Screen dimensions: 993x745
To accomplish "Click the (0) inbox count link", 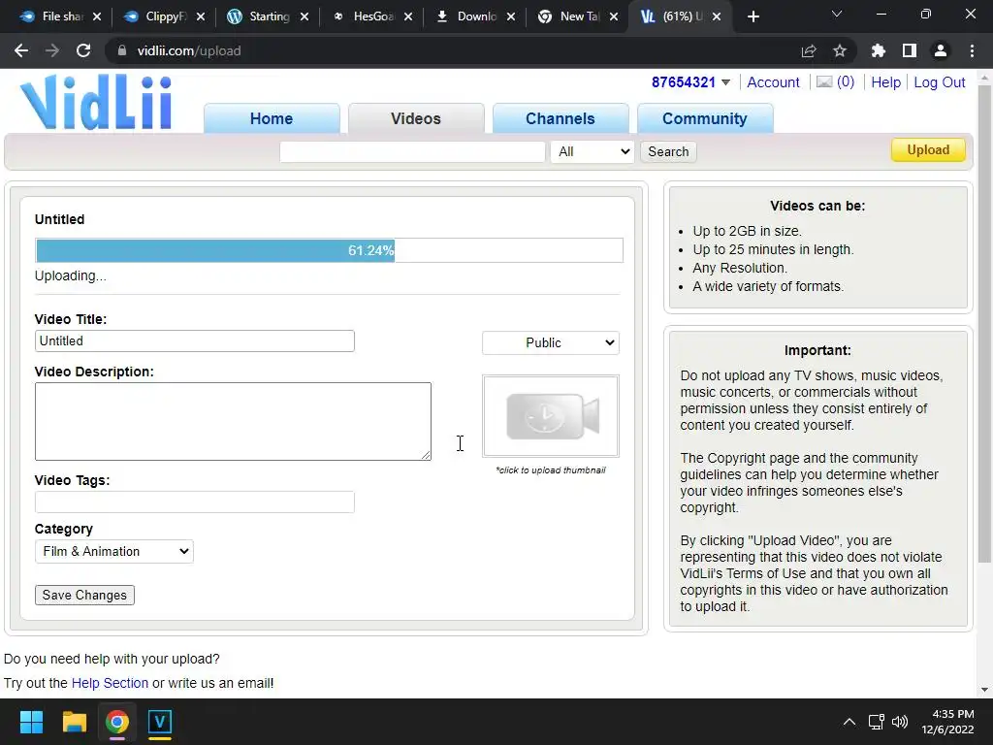I will point(846,81).
